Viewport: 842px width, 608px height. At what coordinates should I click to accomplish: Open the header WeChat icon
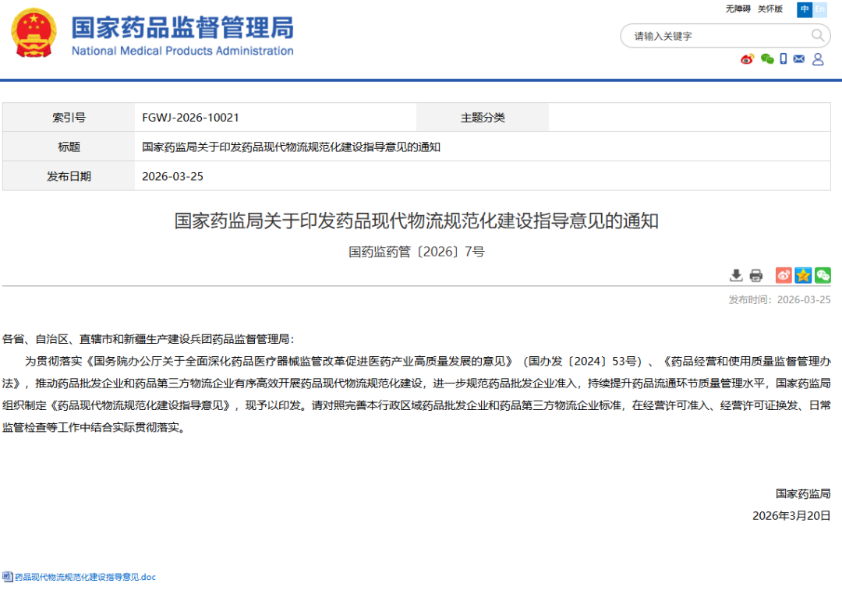[x=767, y=59]
